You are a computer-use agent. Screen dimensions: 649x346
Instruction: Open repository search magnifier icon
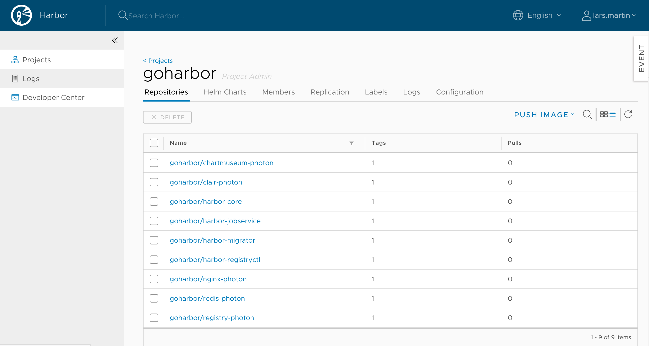click(587, 114)
